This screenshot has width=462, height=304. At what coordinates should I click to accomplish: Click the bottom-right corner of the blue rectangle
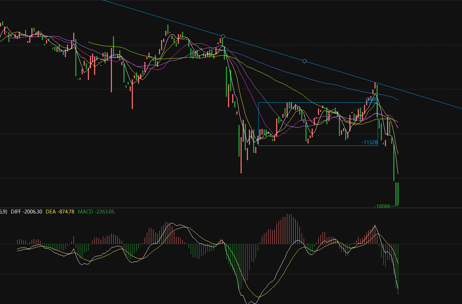[378, 146]
